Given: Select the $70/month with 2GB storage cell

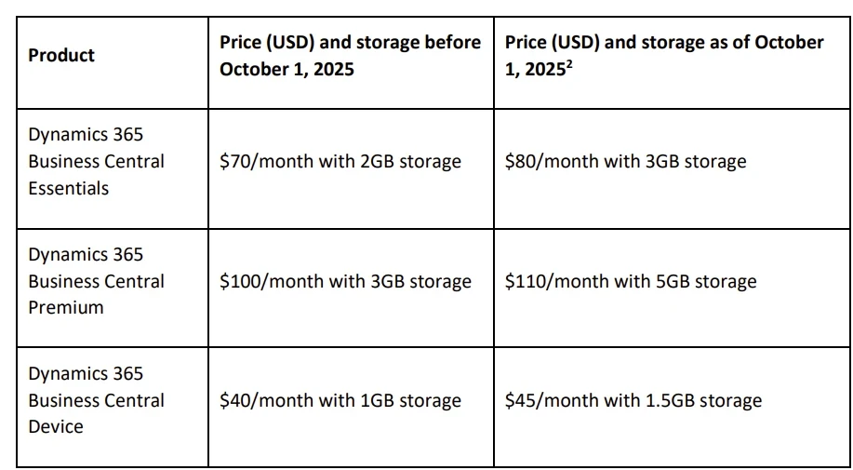Looking at the screenshot, I should tap(340, 162).
